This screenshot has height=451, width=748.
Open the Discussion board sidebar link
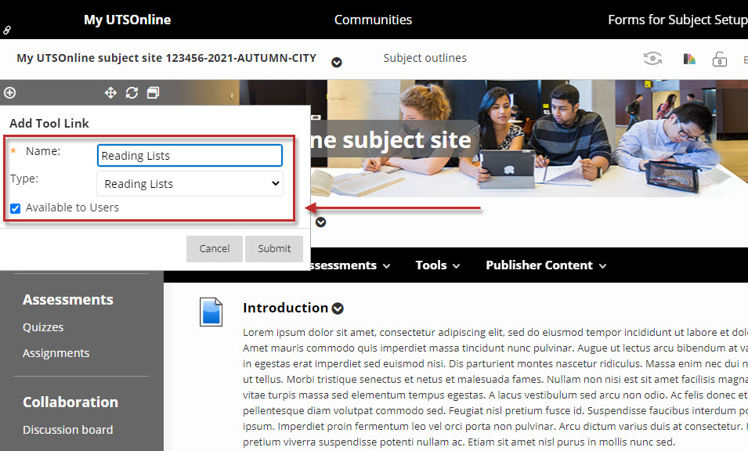pyautogui.click(x=67, y=430)
